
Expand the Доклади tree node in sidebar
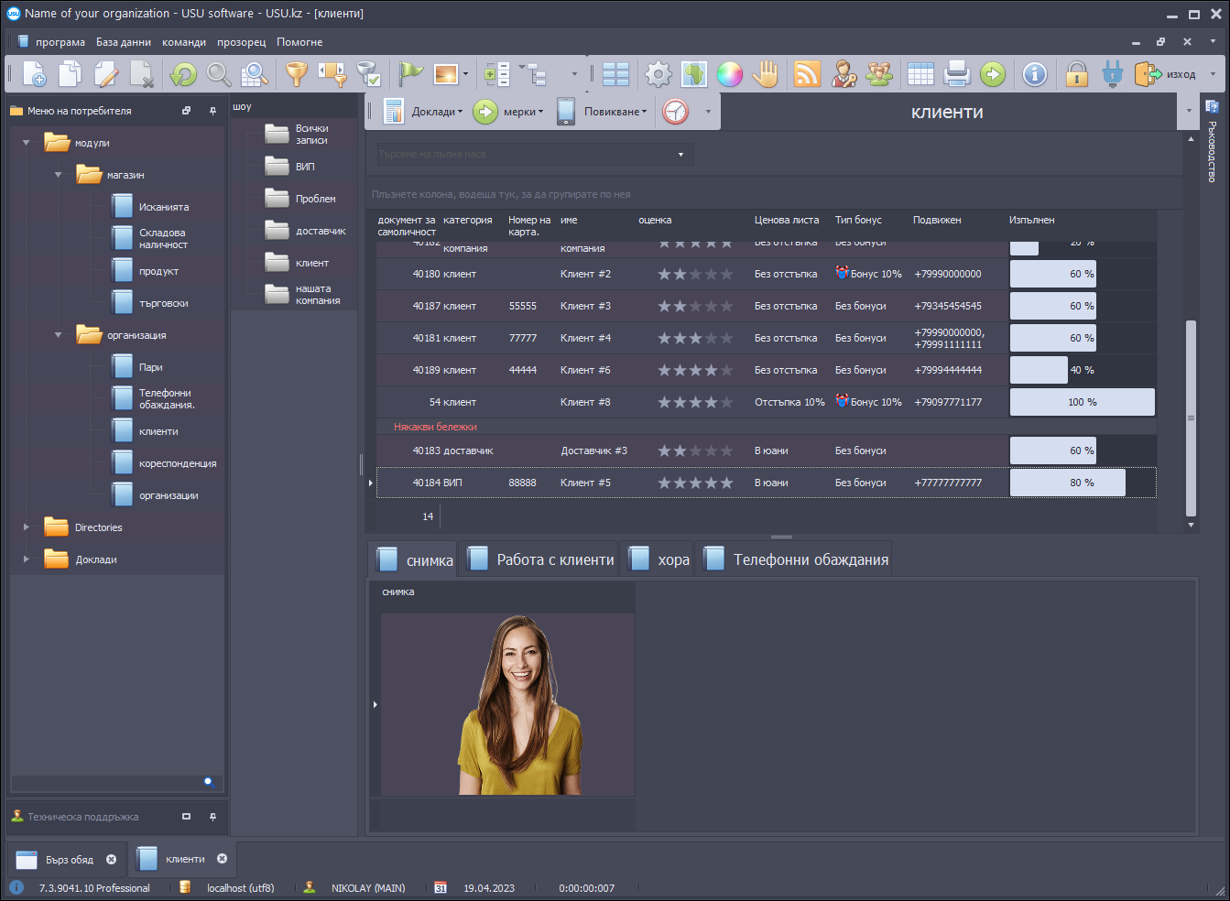[26, 559]
